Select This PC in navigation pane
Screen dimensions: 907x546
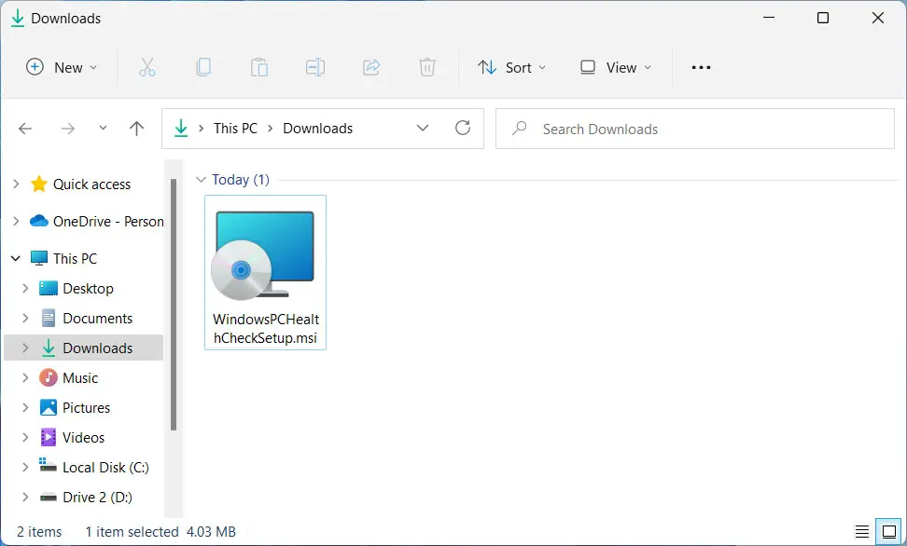[x=76, y=258]
